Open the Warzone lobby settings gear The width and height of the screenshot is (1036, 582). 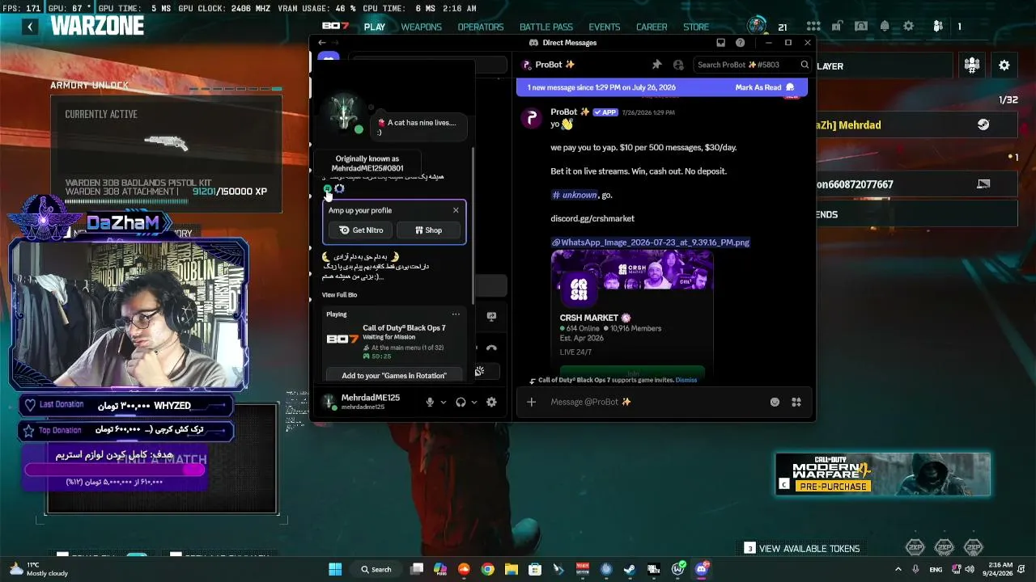click(x=1004, y=65)
